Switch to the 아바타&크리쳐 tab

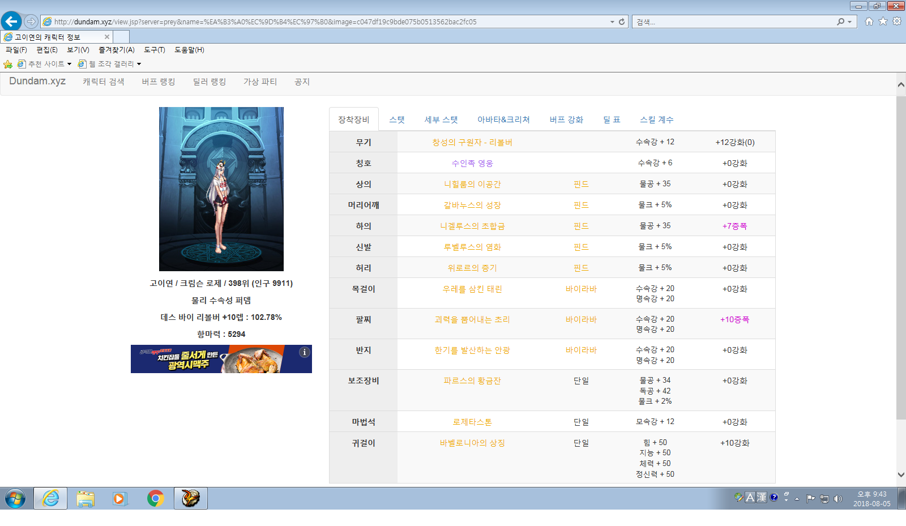pyautogui.click(x=503, y=119)
